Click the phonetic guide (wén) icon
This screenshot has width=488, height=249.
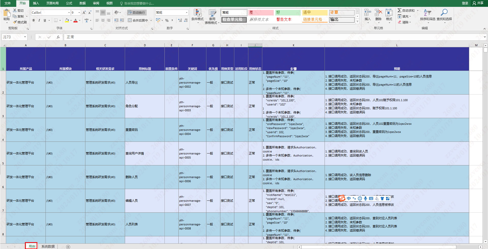coord(86,20)
